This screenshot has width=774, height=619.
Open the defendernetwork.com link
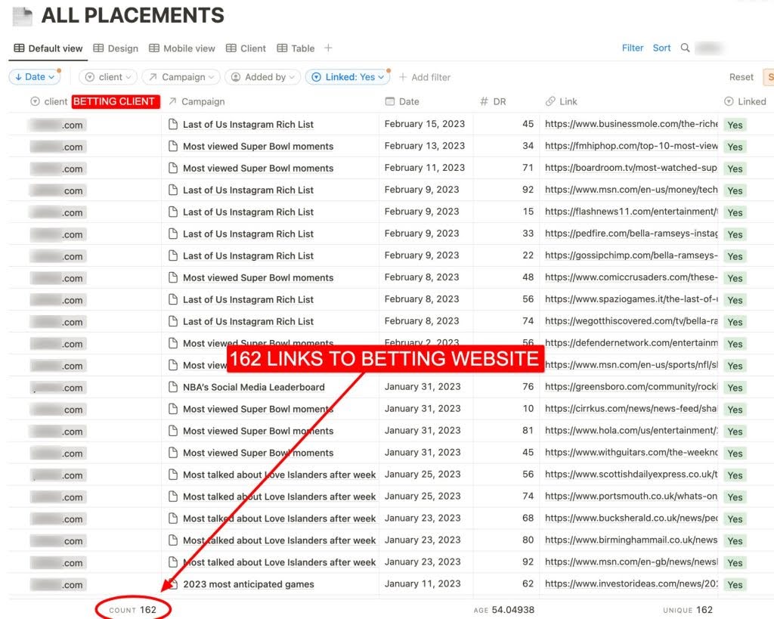click(631, 342)
